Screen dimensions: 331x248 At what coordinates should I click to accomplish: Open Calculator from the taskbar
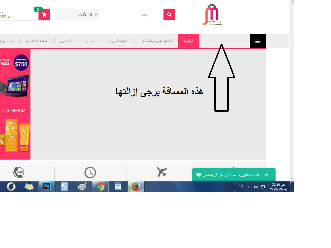pos(64,187)
